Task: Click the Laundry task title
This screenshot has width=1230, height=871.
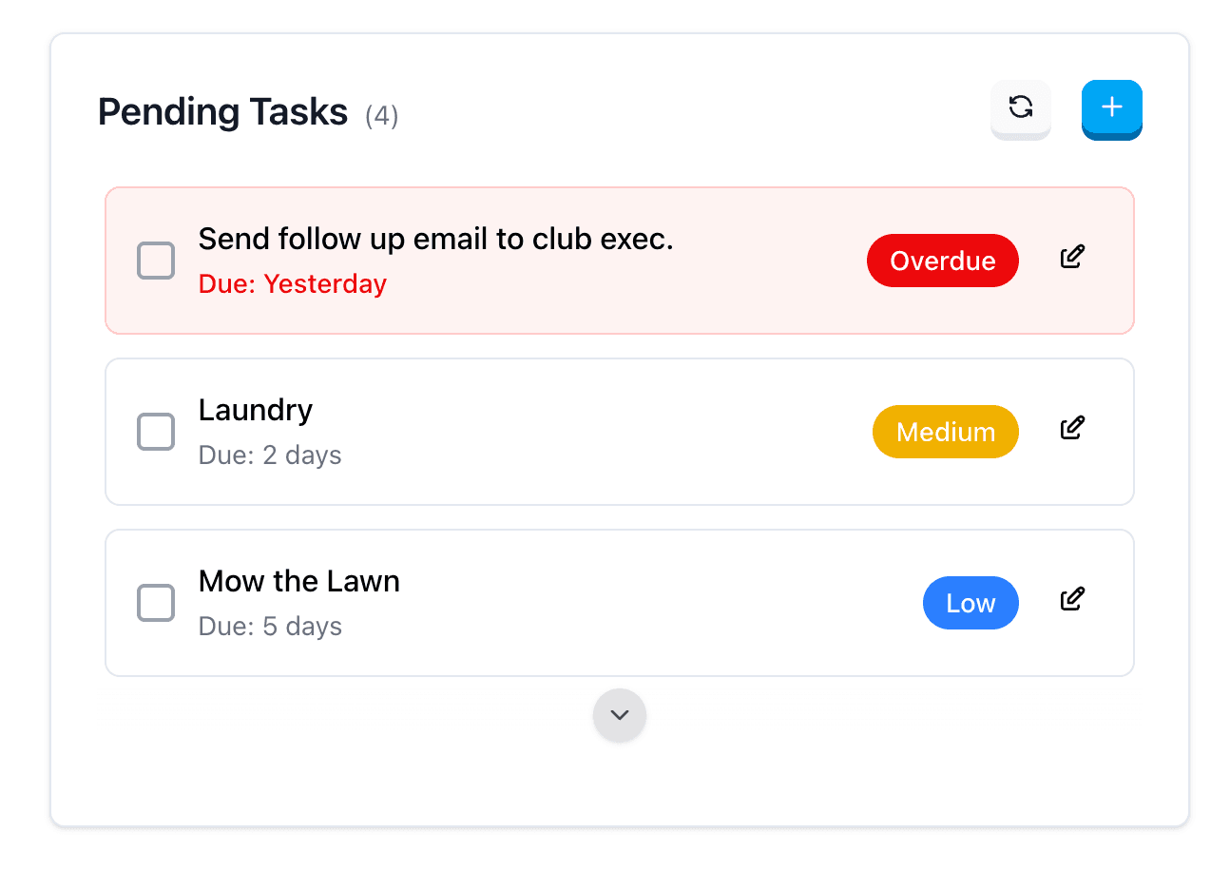Action: pos(256,410)
